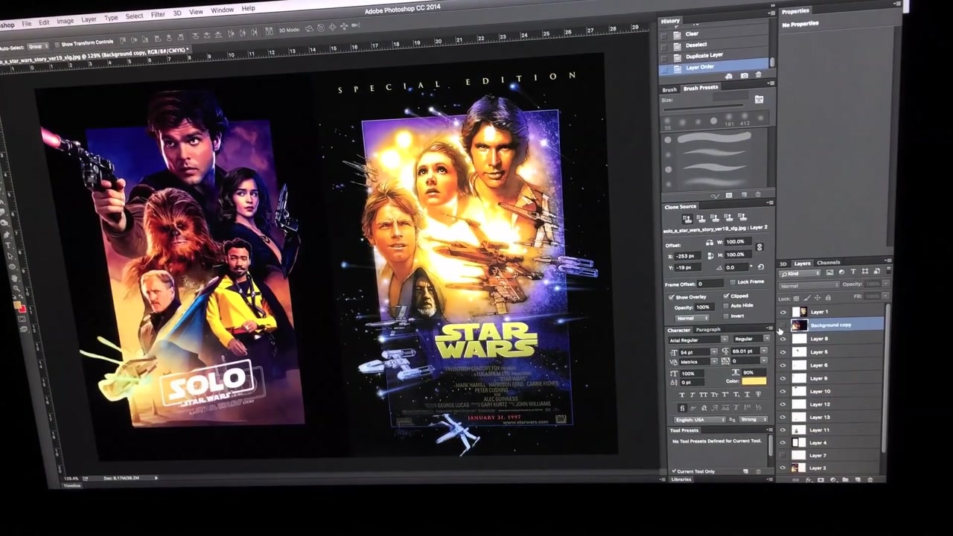Toggle Show Transform Controls checkbox

point(57,45)
